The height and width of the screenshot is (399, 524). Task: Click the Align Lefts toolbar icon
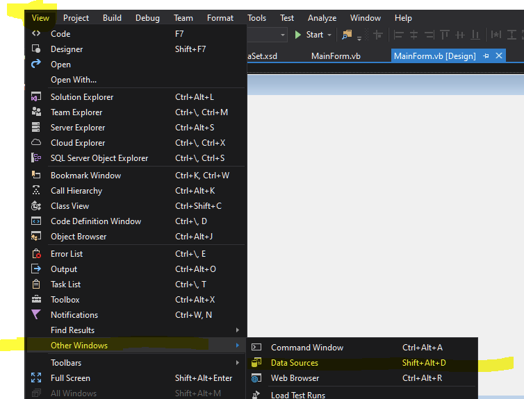[399, 35]
